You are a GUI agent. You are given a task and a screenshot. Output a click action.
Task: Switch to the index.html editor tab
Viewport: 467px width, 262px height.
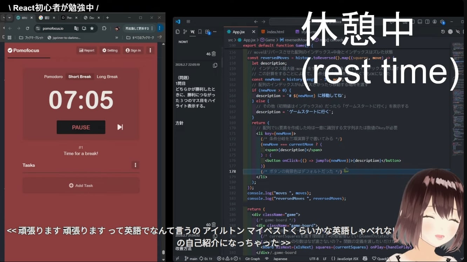coord(275,32)
